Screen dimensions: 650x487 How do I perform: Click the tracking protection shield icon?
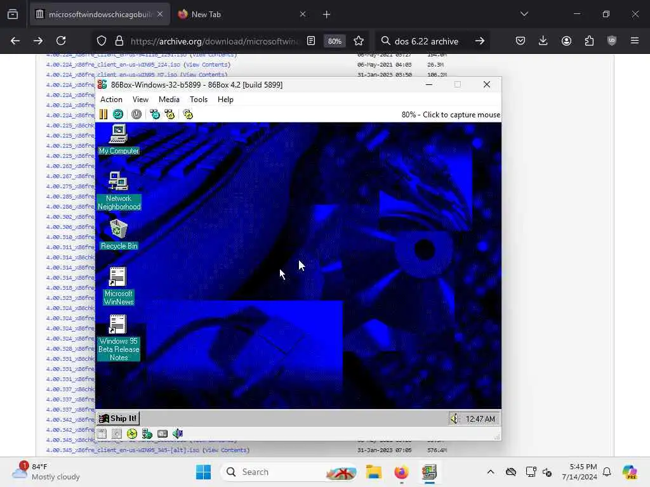pyautogui.click(x=102, y=41)
